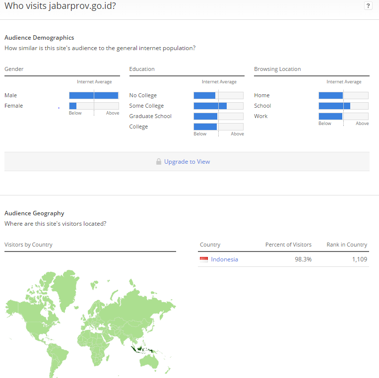Image resolution: width=379 pixels, height=378 pixels.
Task: Click Indonesia highlighted on the world map
Action: click(140, 349)
